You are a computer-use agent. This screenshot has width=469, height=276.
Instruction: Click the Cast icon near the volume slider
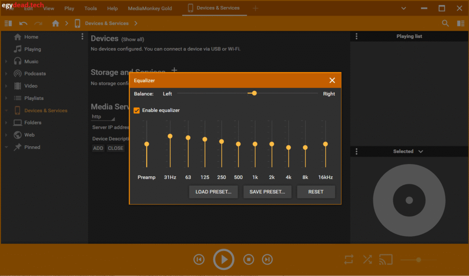pyautogui.click(x=386, y=259)
